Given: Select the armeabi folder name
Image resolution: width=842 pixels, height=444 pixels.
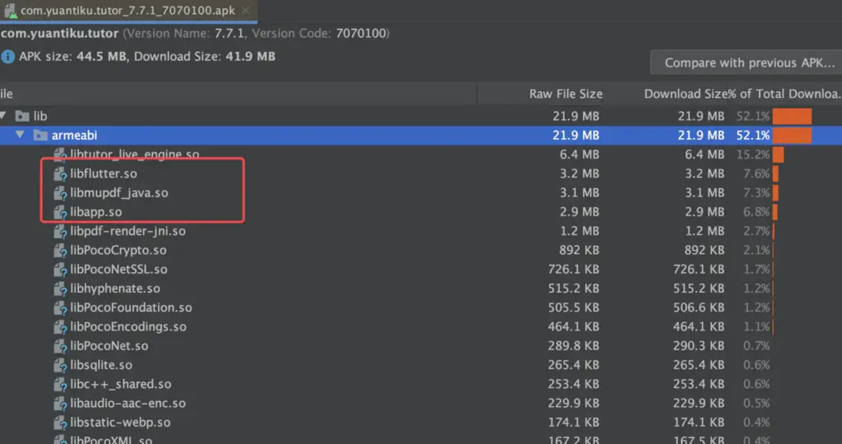Looking at the screenshot, I should (74, 135).
